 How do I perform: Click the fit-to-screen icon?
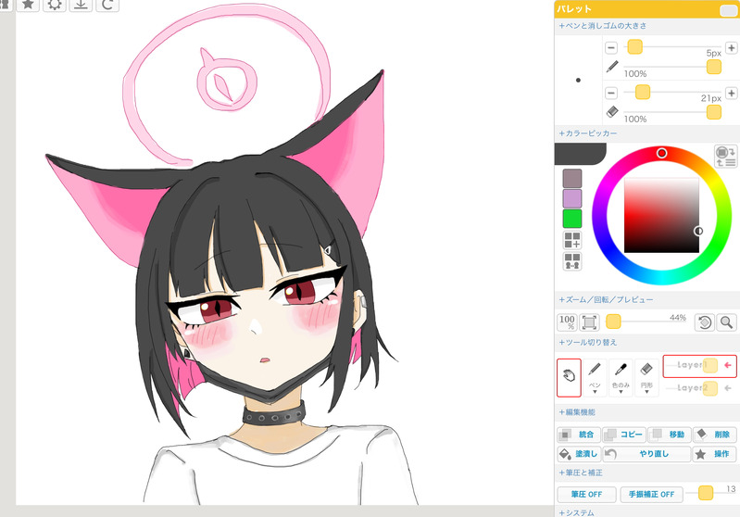click(x=589, y=322)
